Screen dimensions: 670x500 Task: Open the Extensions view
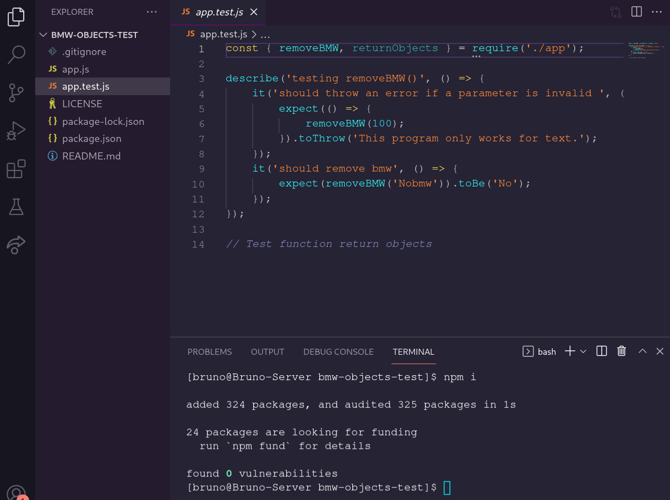point(16,169)
